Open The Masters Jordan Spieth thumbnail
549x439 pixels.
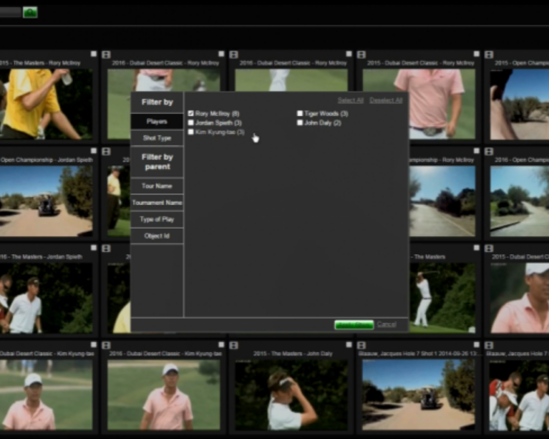coord(46,298)
